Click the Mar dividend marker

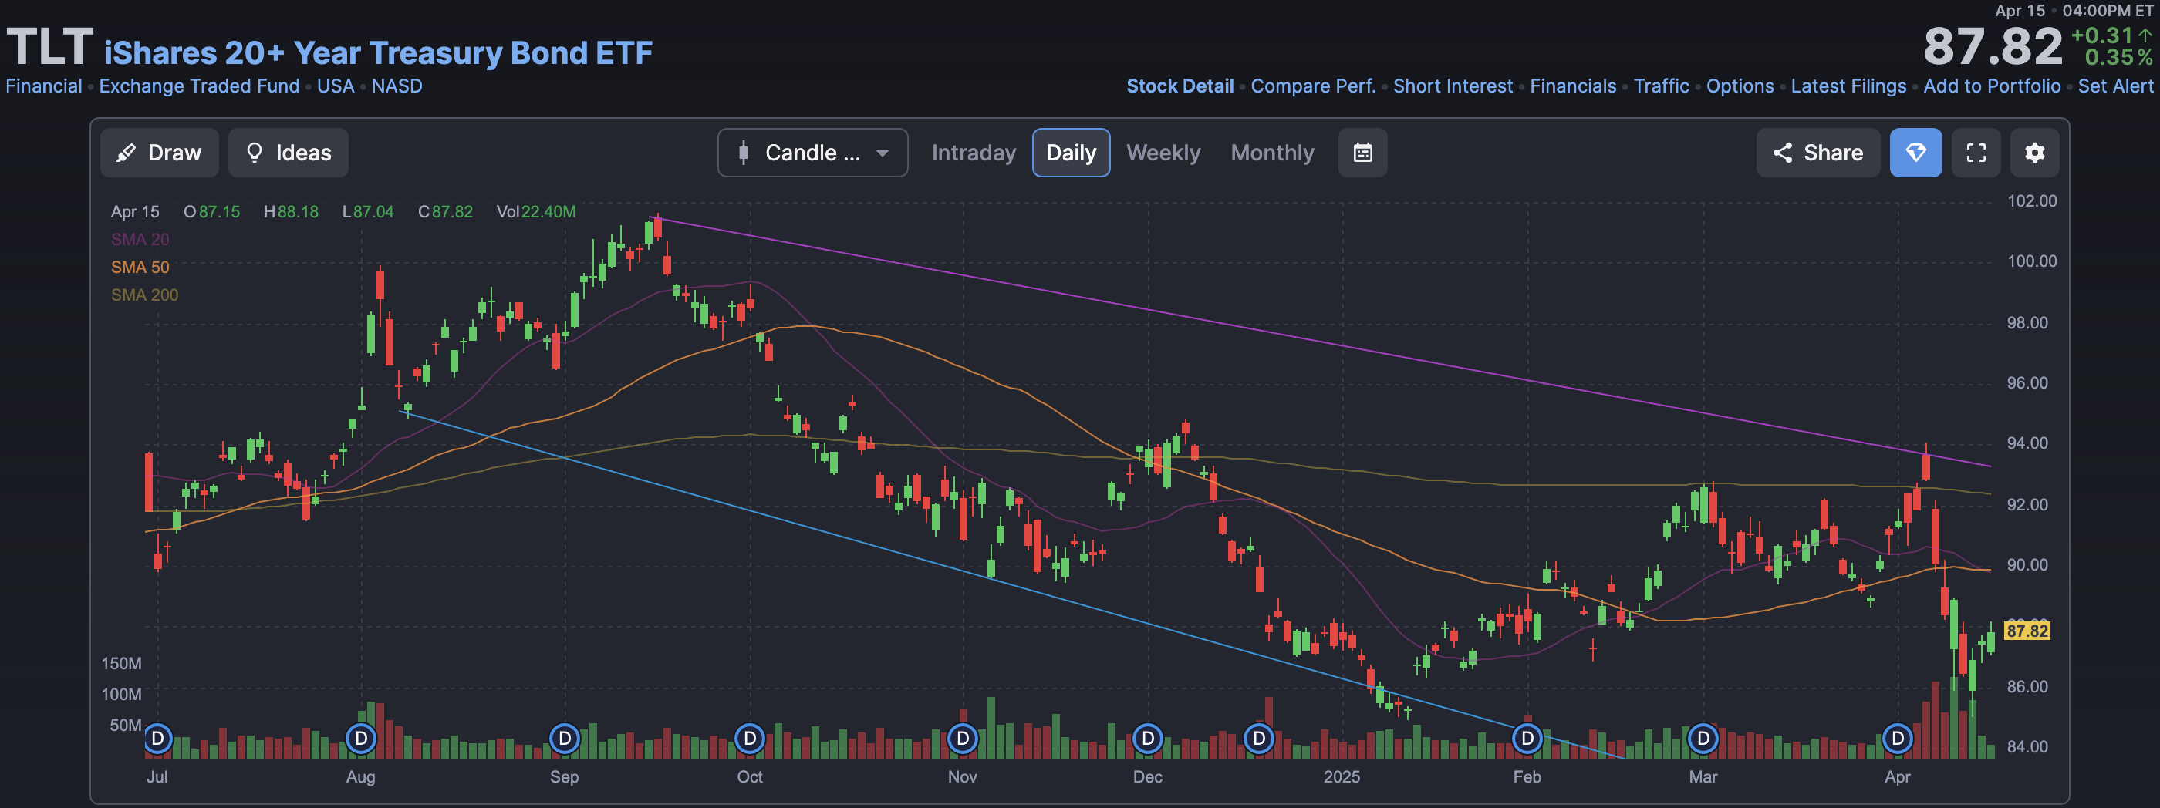1703,739
